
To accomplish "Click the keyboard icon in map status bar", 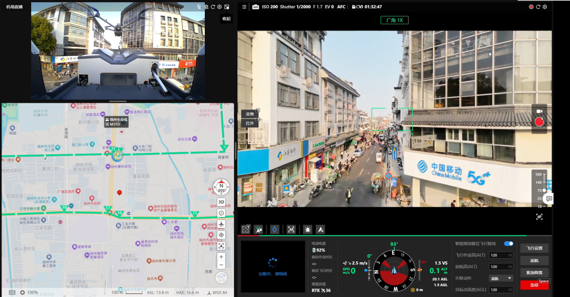I will pos(12,292).
